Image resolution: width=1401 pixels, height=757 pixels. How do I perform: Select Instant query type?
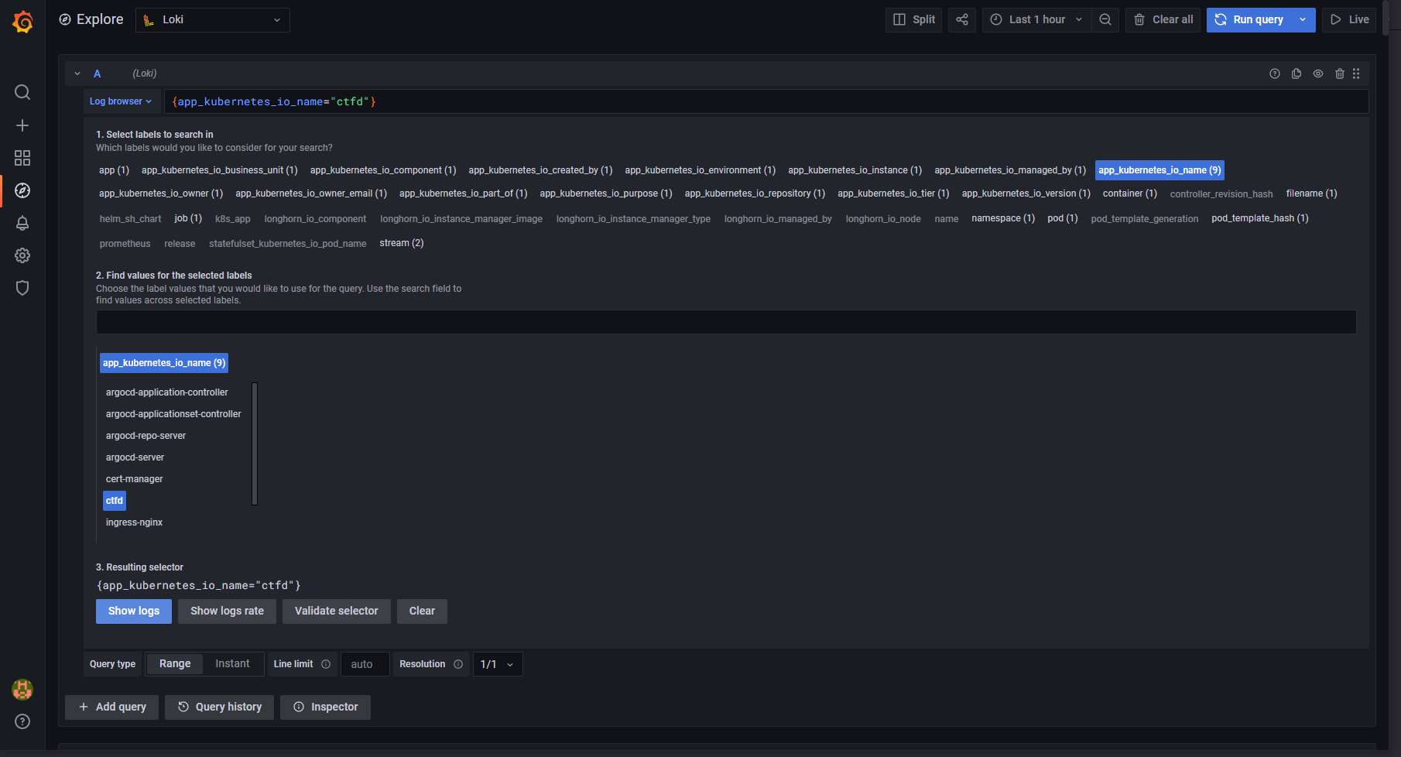(x=232, y=664)
